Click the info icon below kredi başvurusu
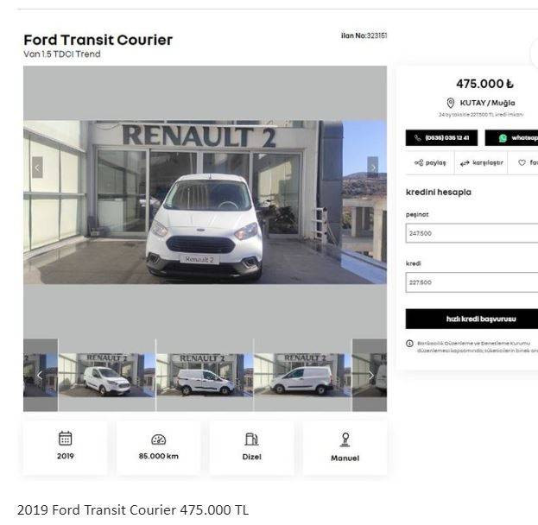The image size is (538, 525). [409, 344]
